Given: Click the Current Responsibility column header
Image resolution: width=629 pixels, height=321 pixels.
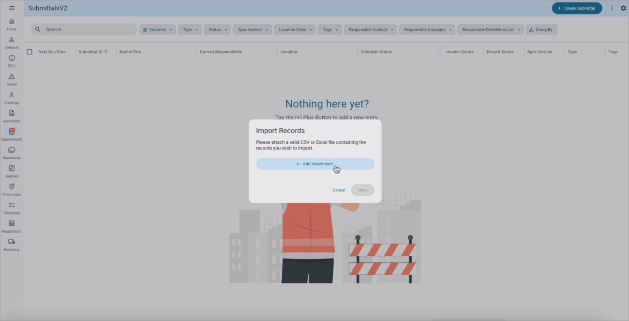Looking at the screenshot, I should [221, 52].
